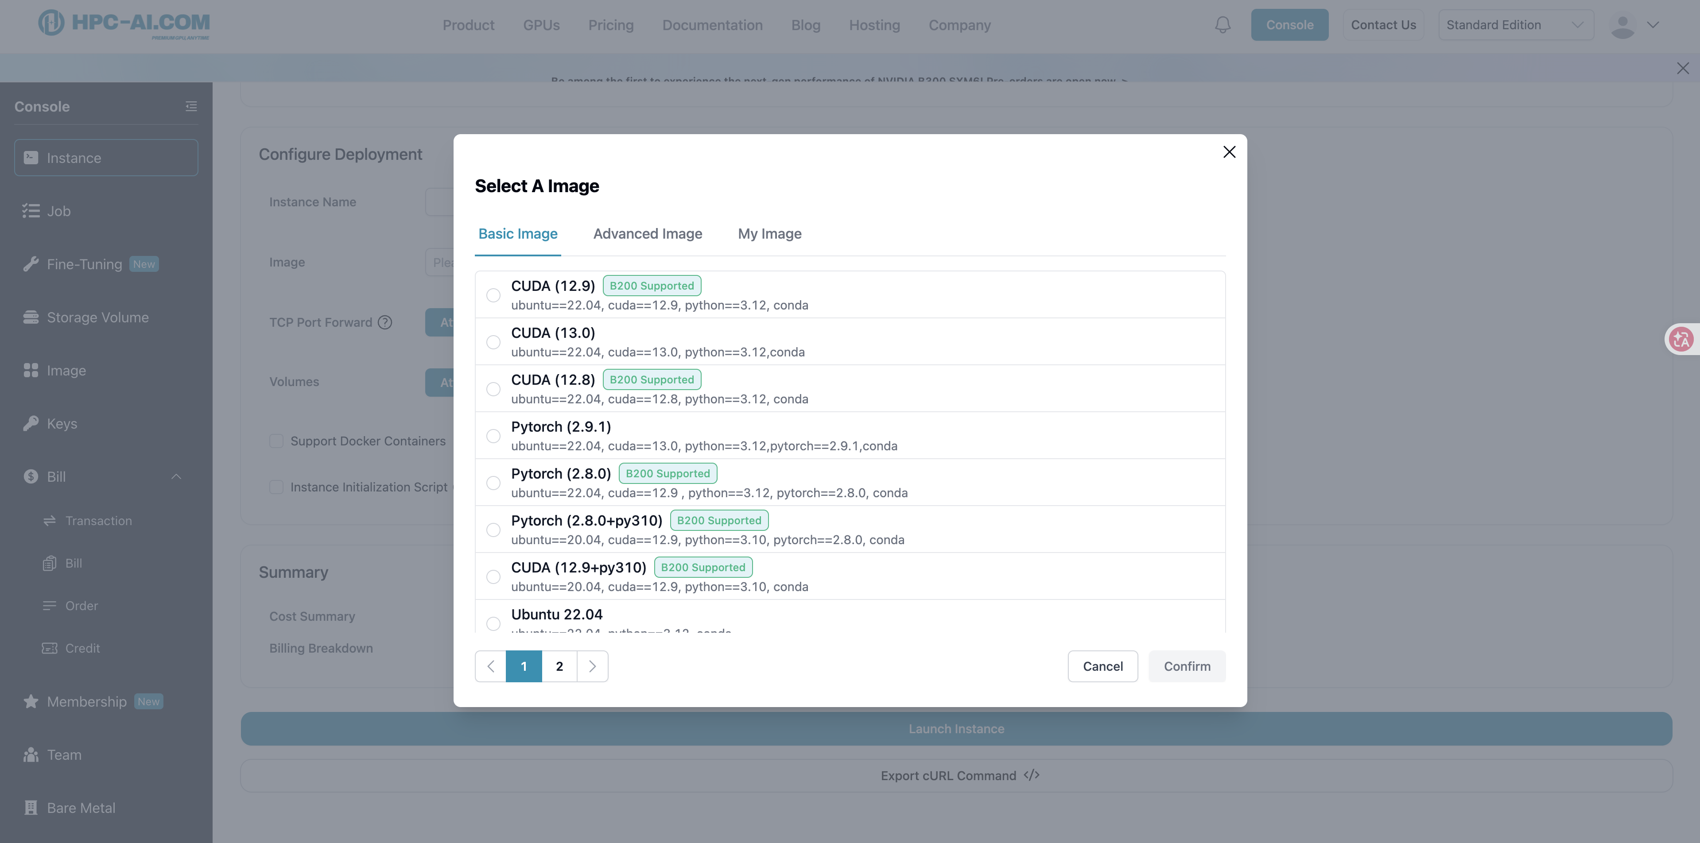Go to page 2 of images
The image size is (1700, 843).
(x=559, y=666)
